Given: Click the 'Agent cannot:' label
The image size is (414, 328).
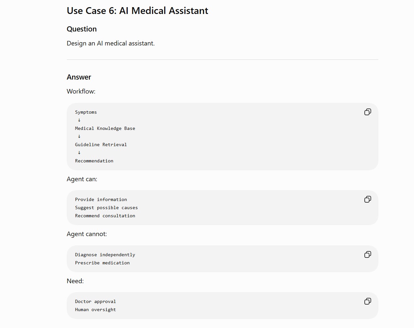Looking at the screenshot, I should pos(87,234).
